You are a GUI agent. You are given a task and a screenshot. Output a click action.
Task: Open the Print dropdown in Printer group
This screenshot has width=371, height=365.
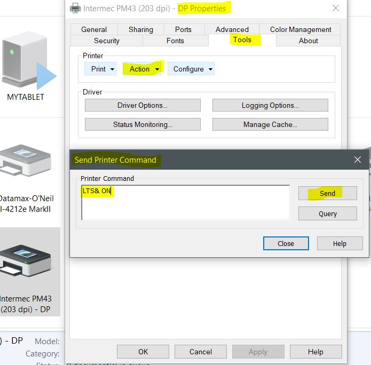tap(100, 69)
